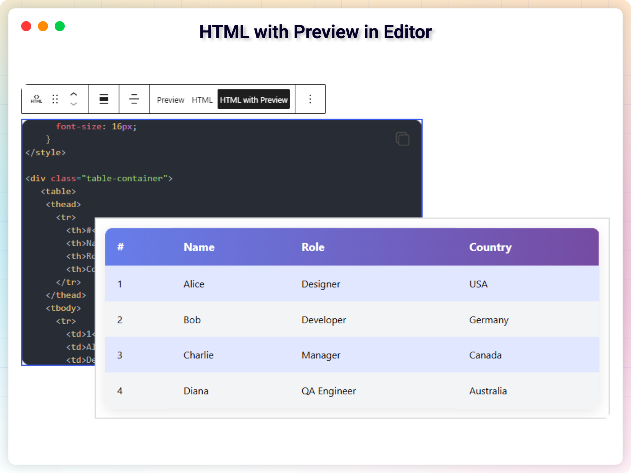
Task: Click the Bob name cell
Action: coord(192,320)
